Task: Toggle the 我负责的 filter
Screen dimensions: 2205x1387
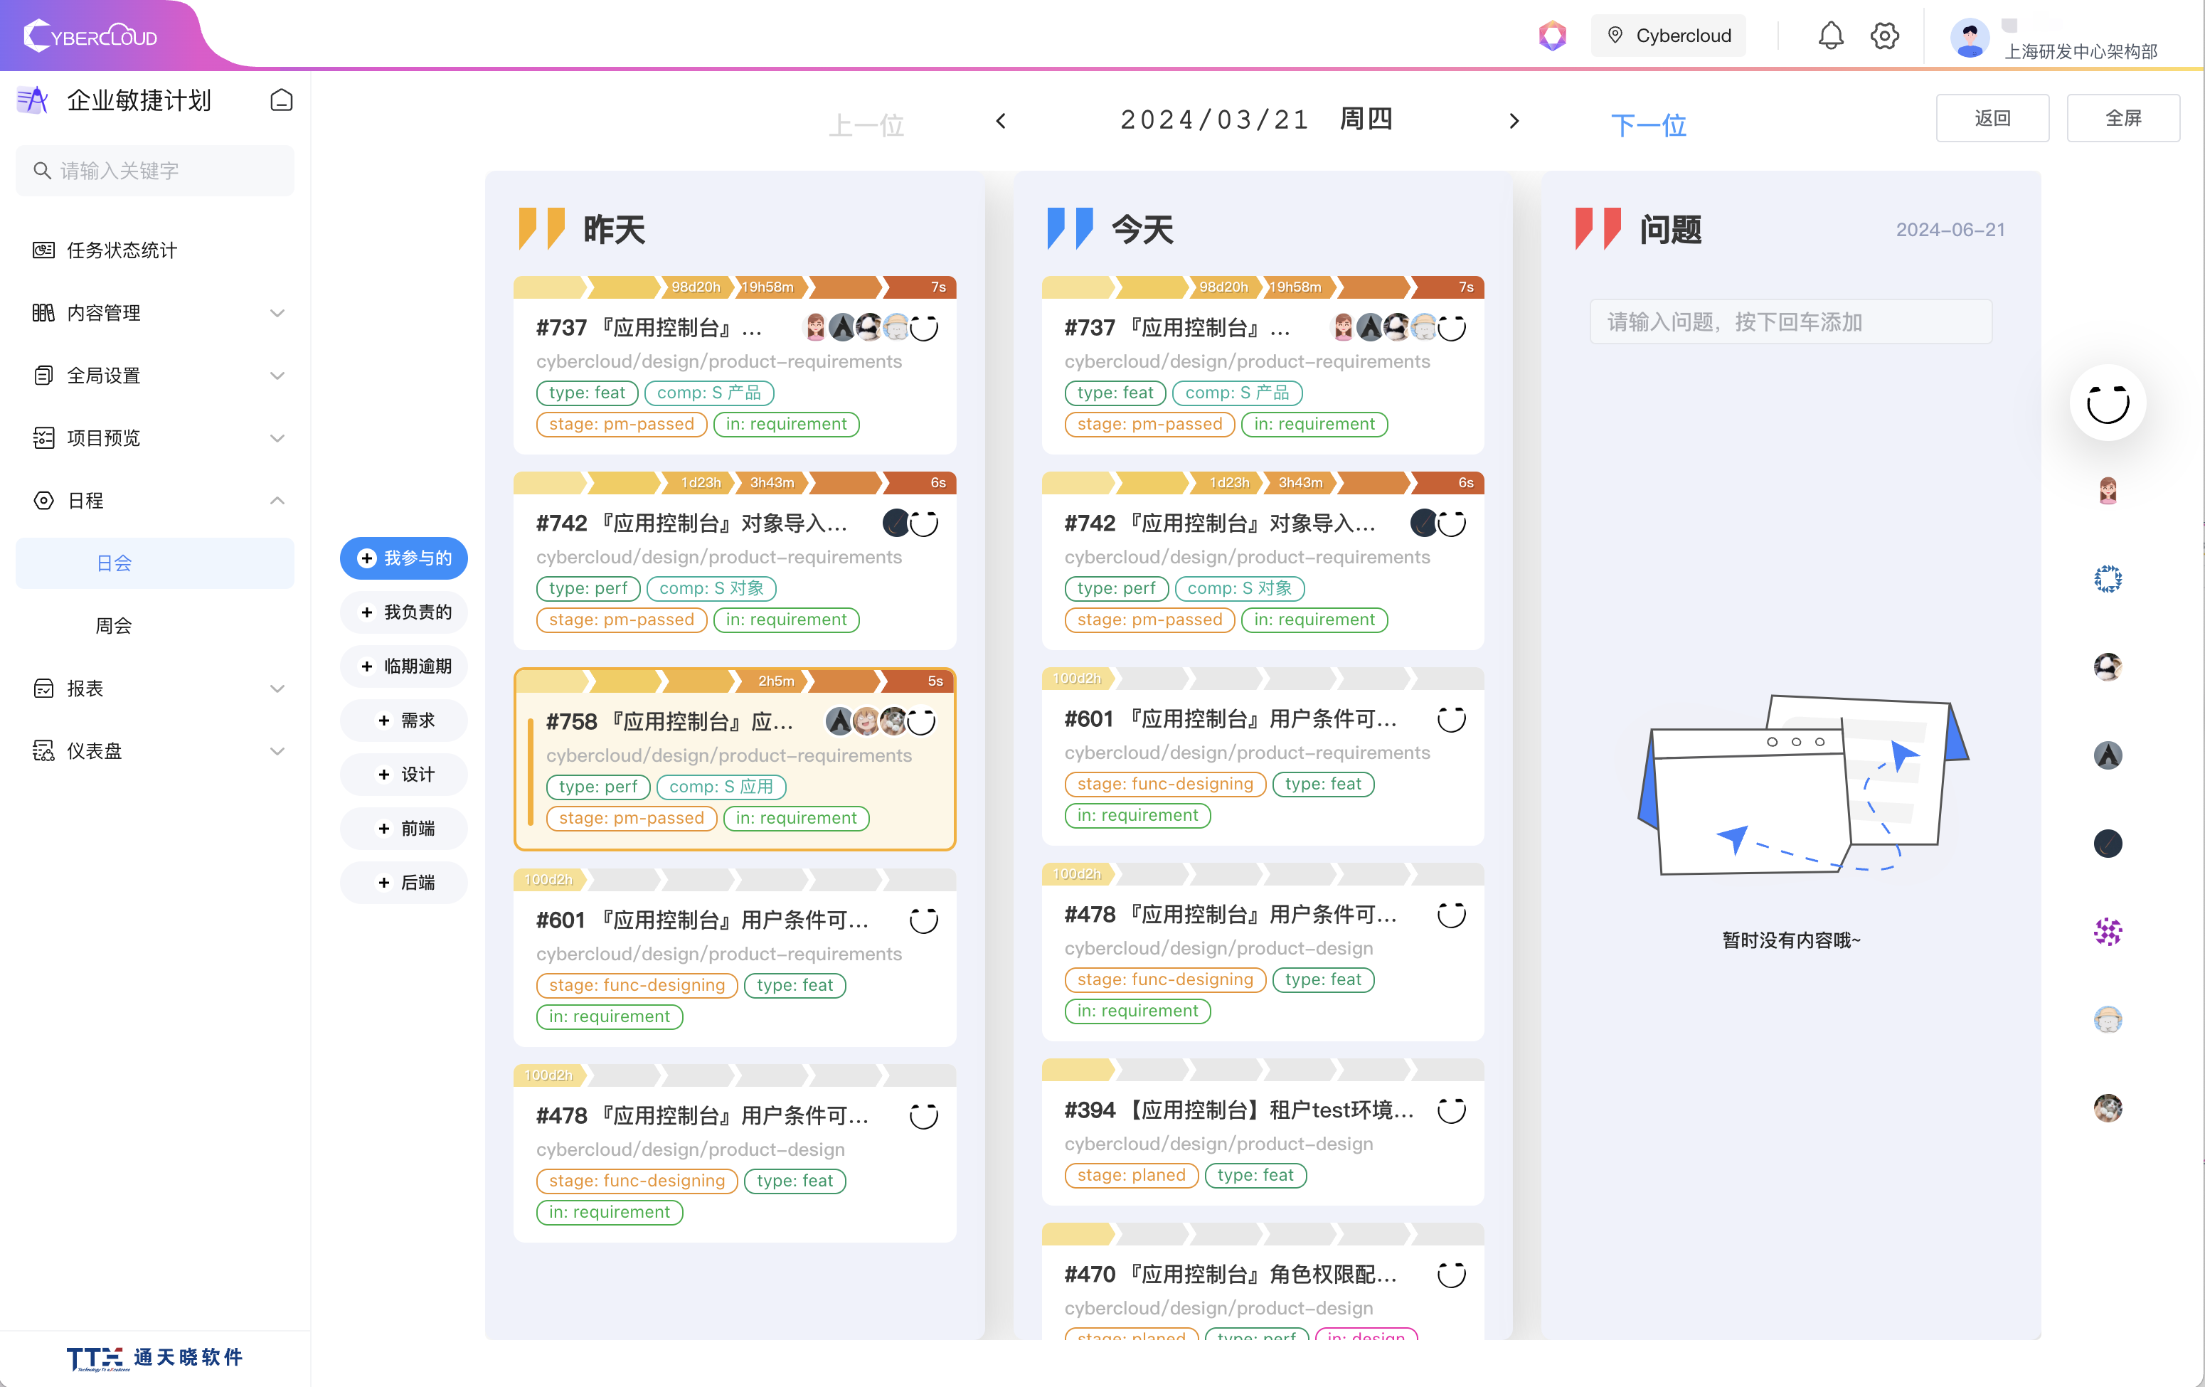Action: (x=404, y=612)
